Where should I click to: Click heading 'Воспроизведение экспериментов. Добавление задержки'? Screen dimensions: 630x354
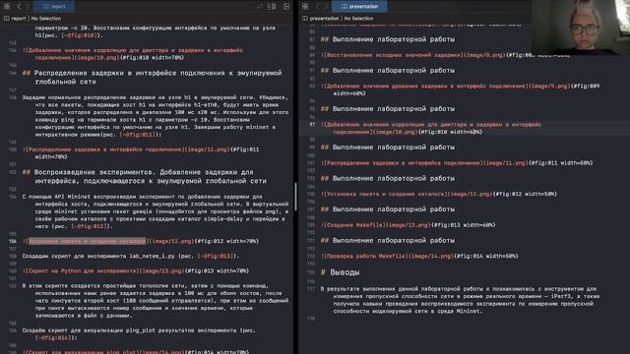pos(144,176)
